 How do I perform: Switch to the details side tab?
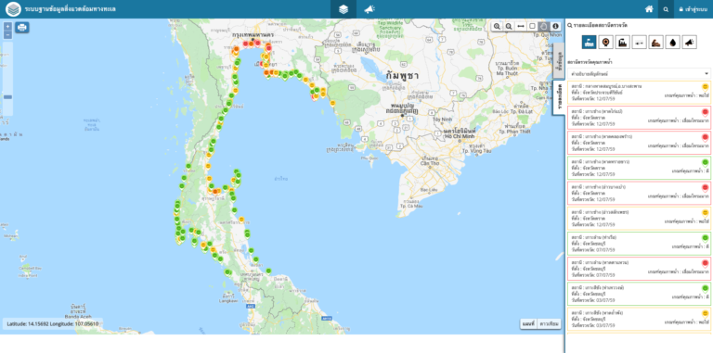559,98
